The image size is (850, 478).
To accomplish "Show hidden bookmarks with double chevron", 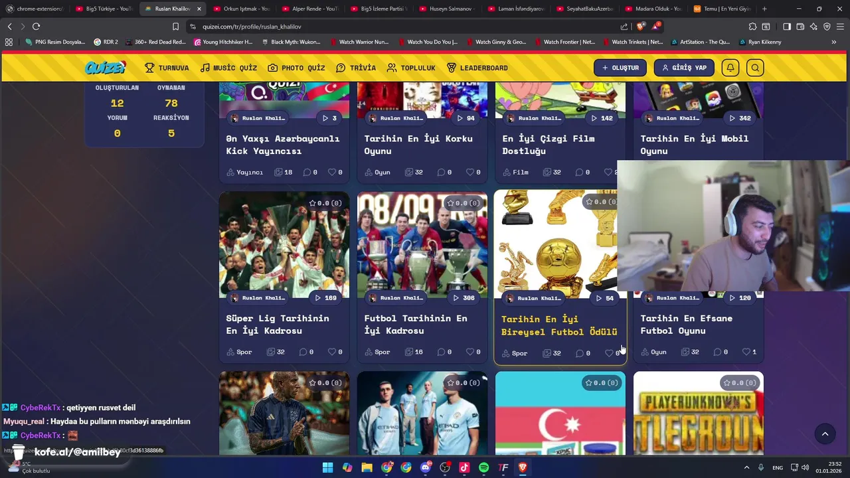I will pyautogui.click(x=833, y=42).
